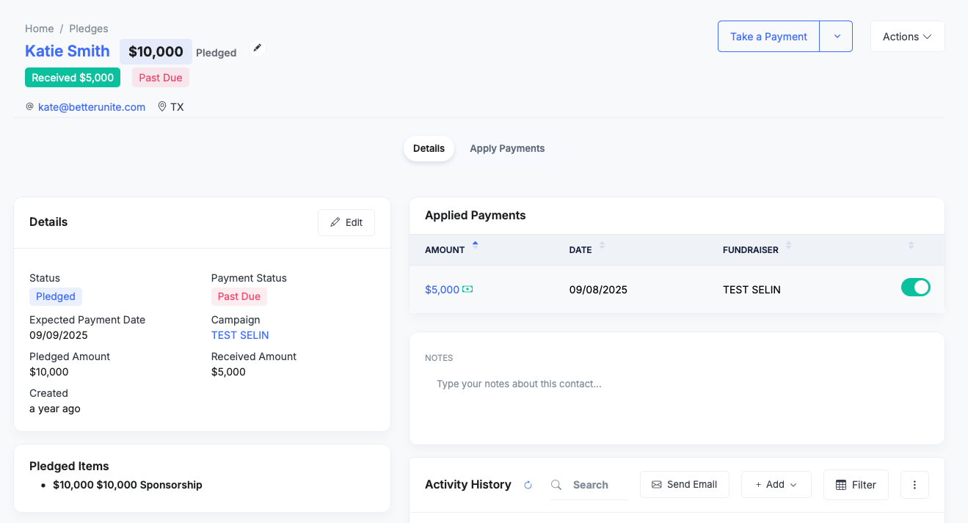Click the Edit button in Details card
968x523 pixels.
pyautogui.click(x=346, y=222)
